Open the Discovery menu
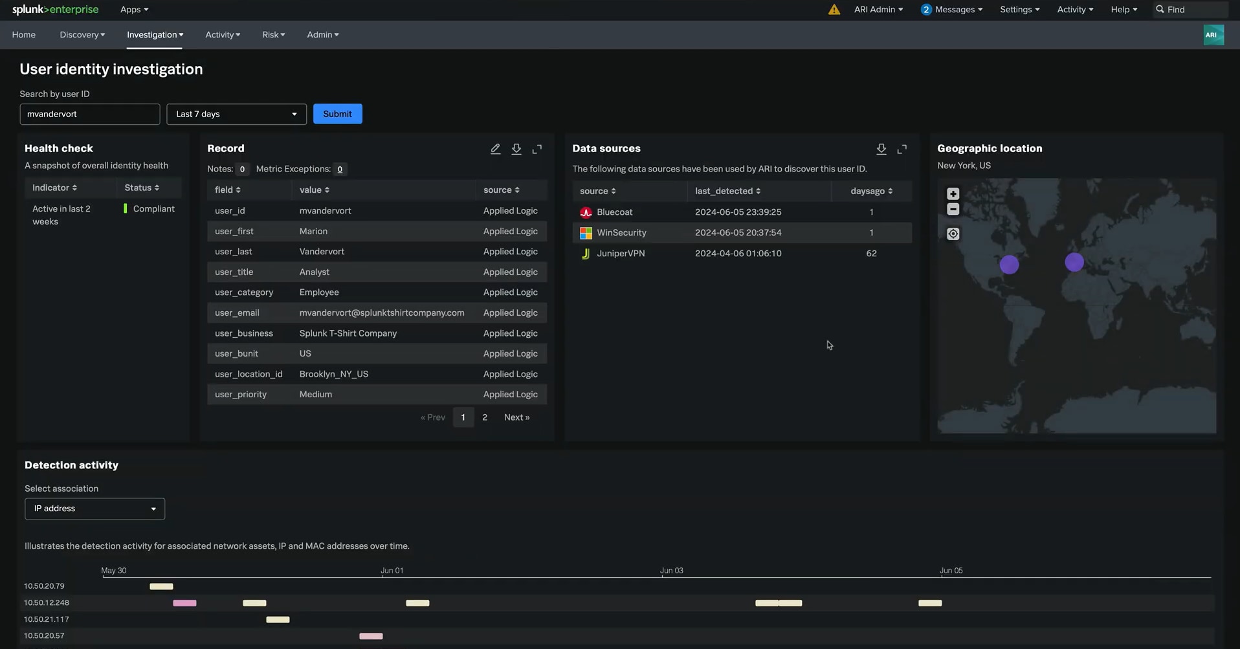 (82, 35)
